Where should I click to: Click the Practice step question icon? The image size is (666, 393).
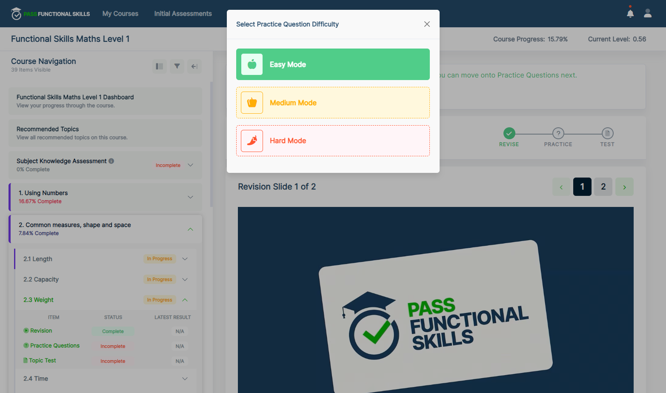tap(558, 133)
